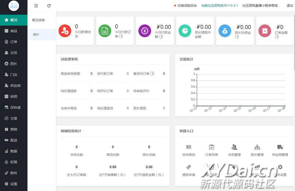Click the teal pie chart withdrawal icon
Viewport: 295px width, 191px height.
point(185,31)
